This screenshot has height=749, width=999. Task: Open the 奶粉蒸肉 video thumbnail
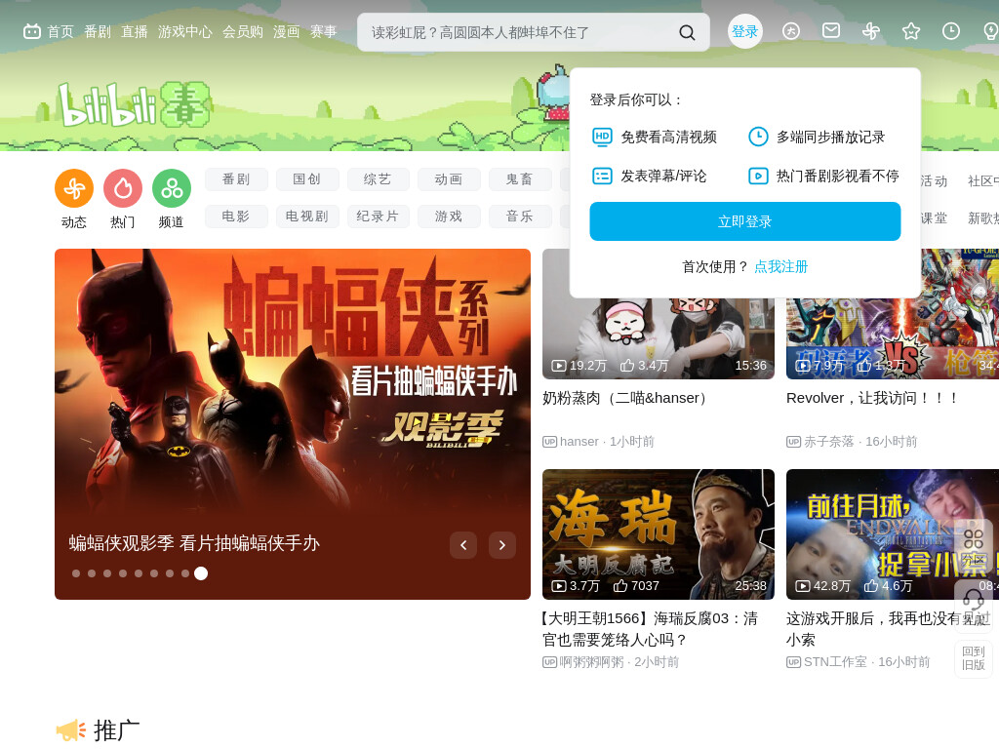pos(659,338)
